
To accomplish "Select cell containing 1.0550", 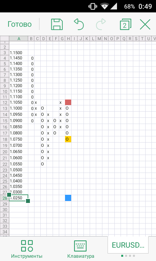I will coord(19,164).
